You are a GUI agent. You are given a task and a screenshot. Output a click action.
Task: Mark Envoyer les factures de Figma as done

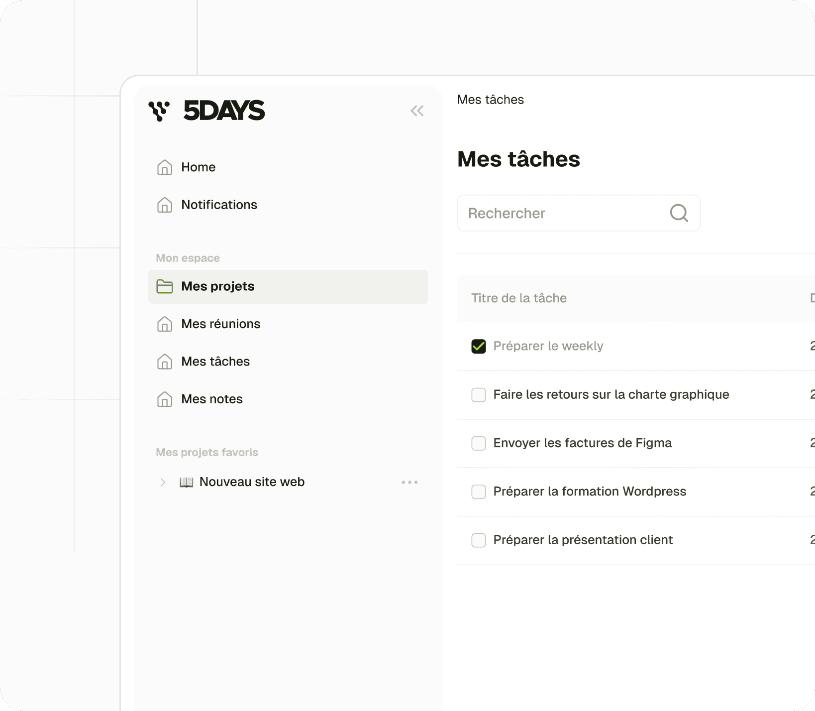(x=478, y=443)
